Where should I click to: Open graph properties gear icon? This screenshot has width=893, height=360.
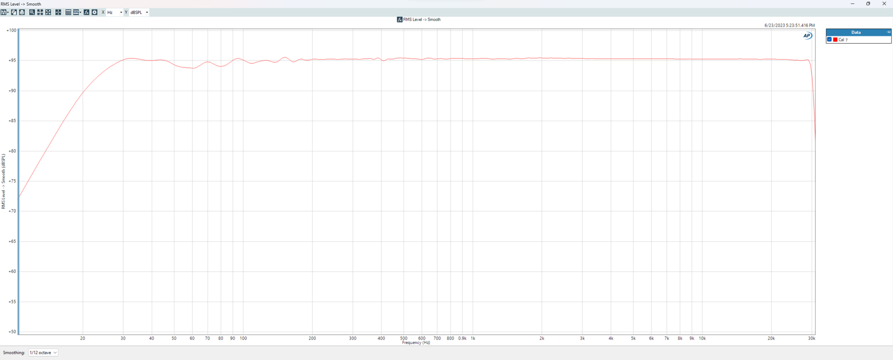tap(94, 12)
